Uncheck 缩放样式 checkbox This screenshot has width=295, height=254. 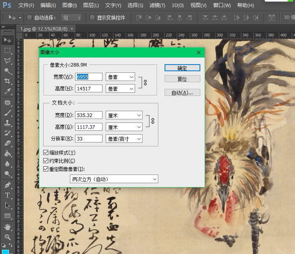46,152
